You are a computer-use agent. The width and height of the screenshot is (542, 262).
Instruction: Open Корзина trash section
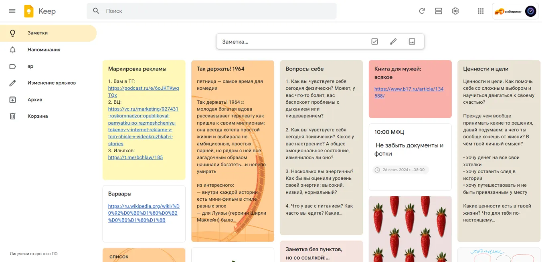[38, 116]
